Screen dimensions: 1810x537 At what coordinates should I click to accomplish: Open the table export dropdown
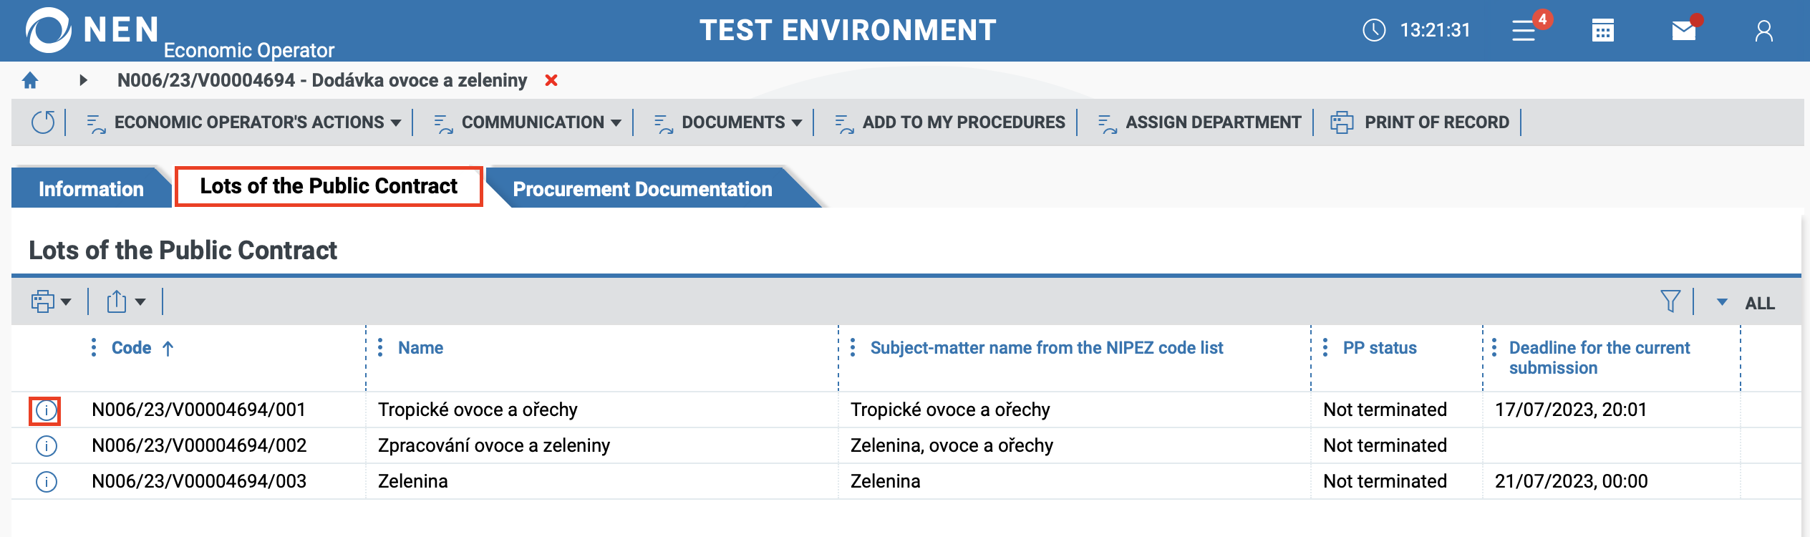coord(126,301)
